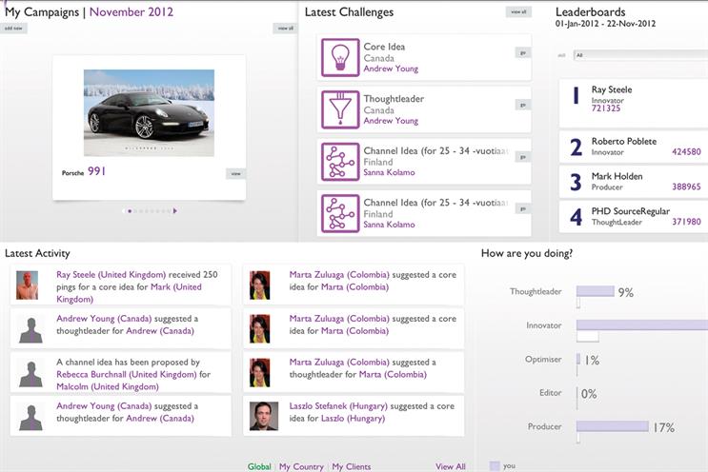Screen dimensions: 708x472
Task: Open the 'Laszlo (Hungary)' target link
Action: tap(354, 418)
